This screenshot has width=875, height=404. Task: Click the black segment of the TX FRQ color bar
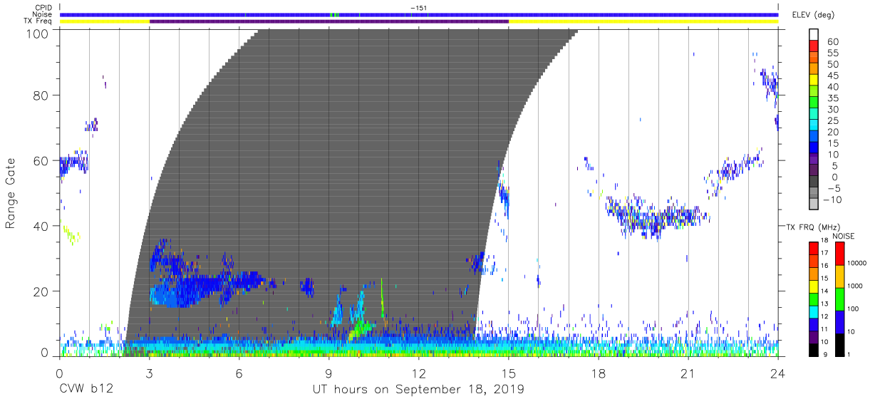coord(814,350)
